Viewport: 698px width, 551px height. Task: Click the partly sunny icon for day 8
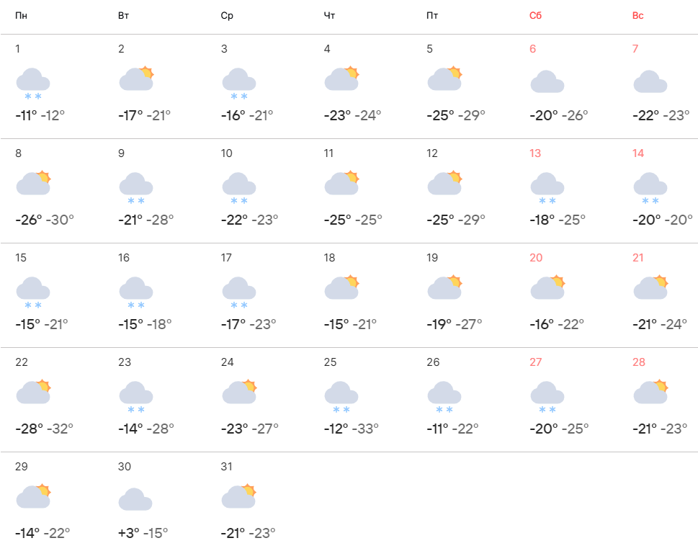pyautogui.click(x=33, y=183)
